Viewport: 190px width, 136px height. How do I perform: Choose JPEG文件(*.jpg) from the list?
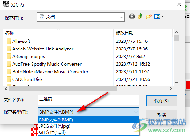coord(88,126)
